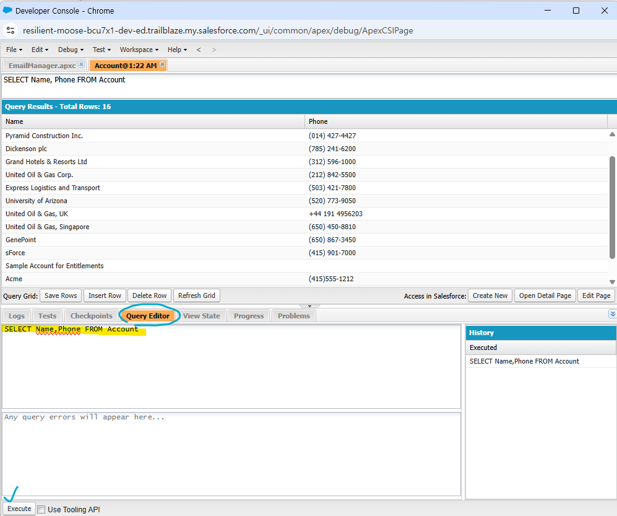The image size is (617, 516).
Task: Close the Account@1:22 AM tab
Action: point(163,65)
